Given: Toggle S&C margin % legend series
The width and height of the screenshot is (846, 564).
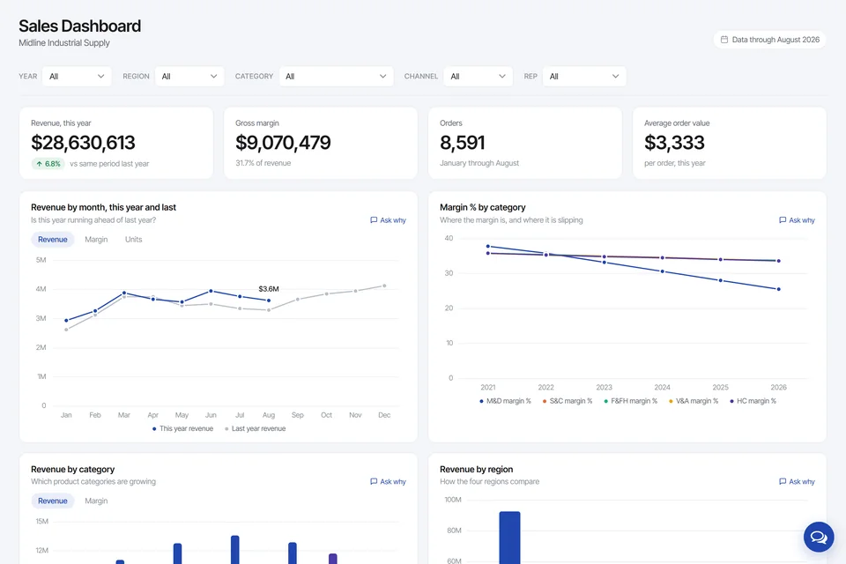Looking at the screenshot, I should [x=567, y=401].
